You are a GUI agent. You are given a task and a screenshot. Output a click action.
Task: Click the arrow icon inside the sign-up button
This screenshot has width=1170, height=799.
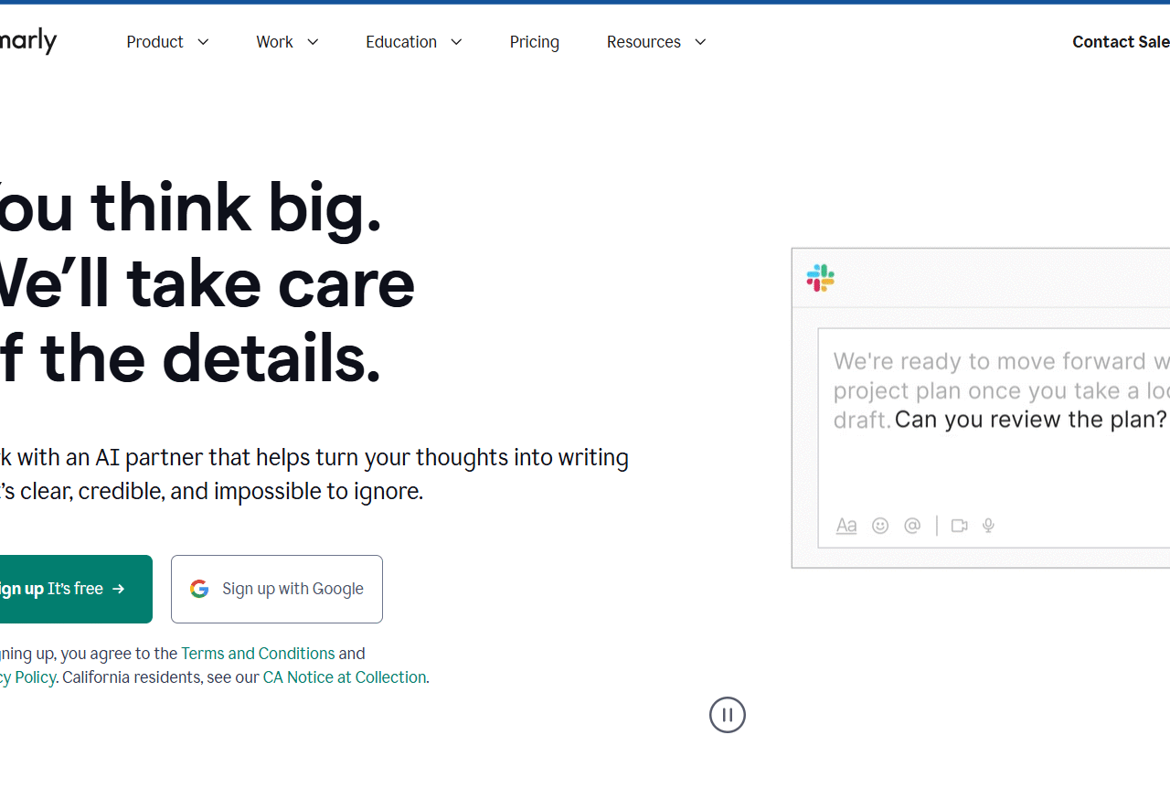[119, 589]
